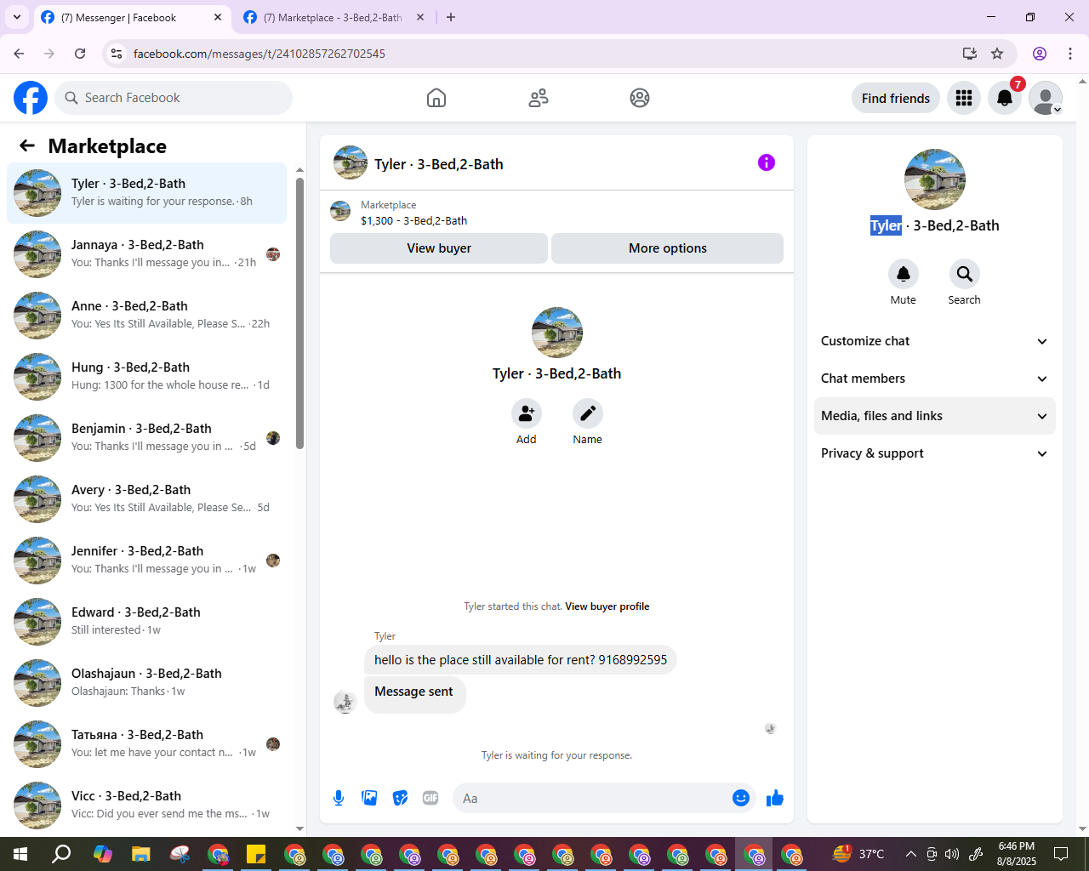Viewport: 1089px width, 871px height.
Task: Open the Anne 3-Bed,2-Bath conversation
Action: (146, 316)
